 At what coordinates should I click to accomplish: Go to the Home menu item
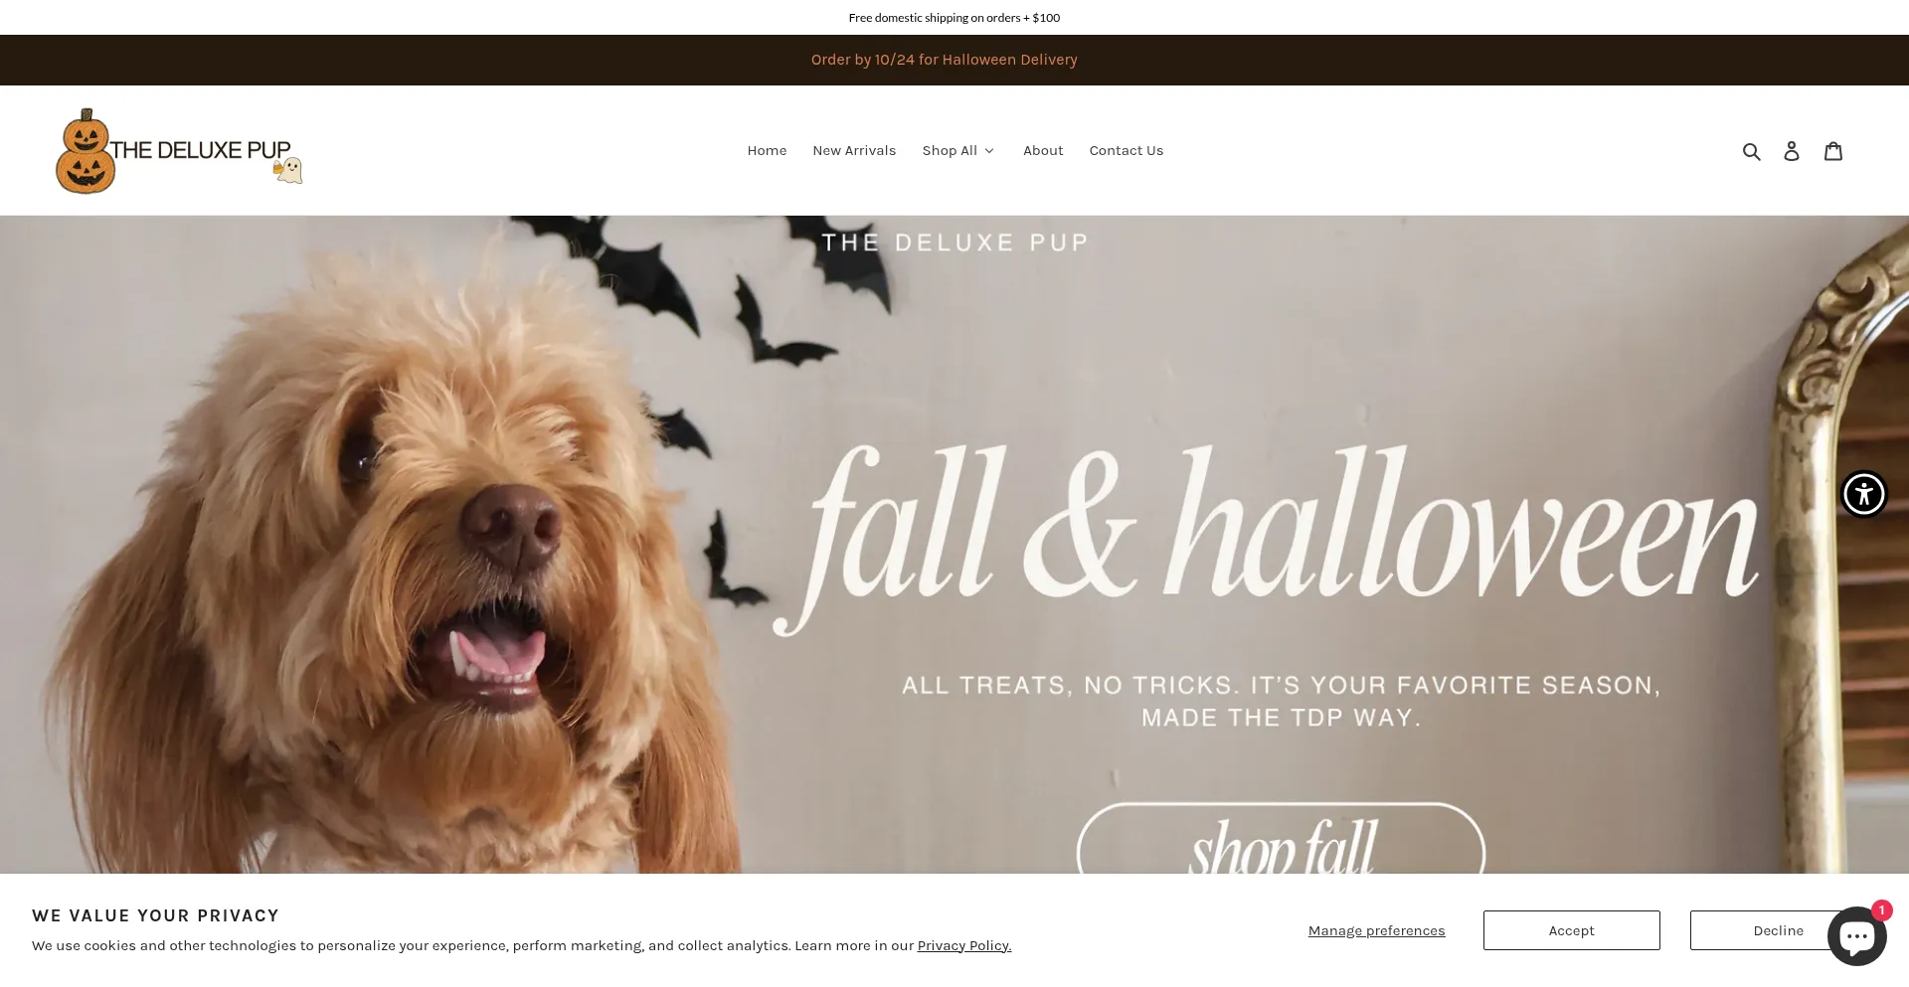pyautogui.click(x=767, y=151)
